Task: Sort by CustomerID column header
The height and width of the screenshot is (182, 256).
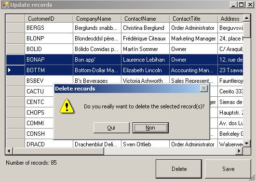Action: click(49, 19)
